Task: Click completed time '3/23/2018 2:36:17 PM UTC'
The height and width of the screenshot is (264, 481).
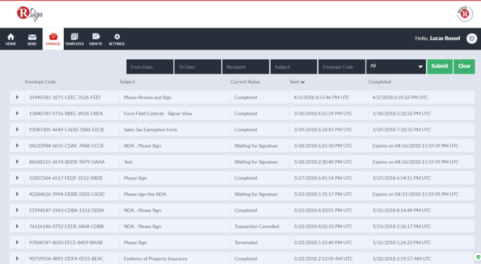Action: click(x=402, y=226)
